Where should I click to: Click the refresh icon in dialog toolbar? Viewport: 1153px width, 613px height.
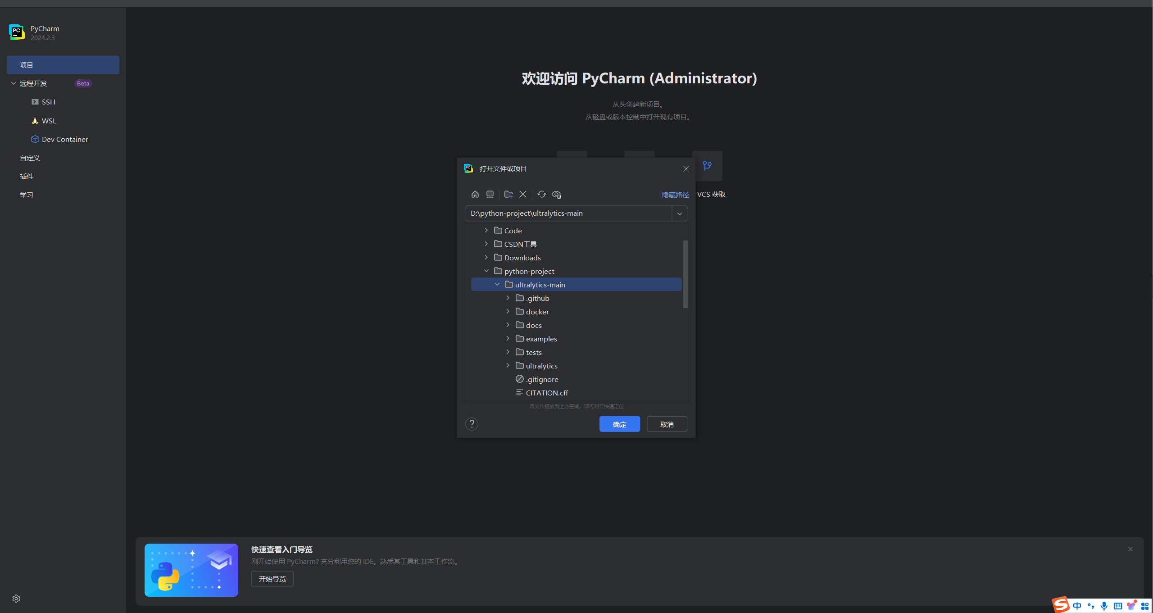541,194
